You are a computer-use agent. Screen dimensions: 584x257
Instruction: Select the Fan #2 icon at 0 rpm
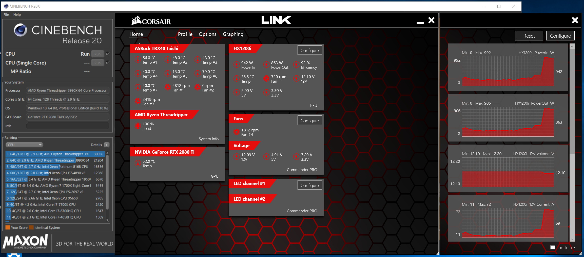point(198,88)
